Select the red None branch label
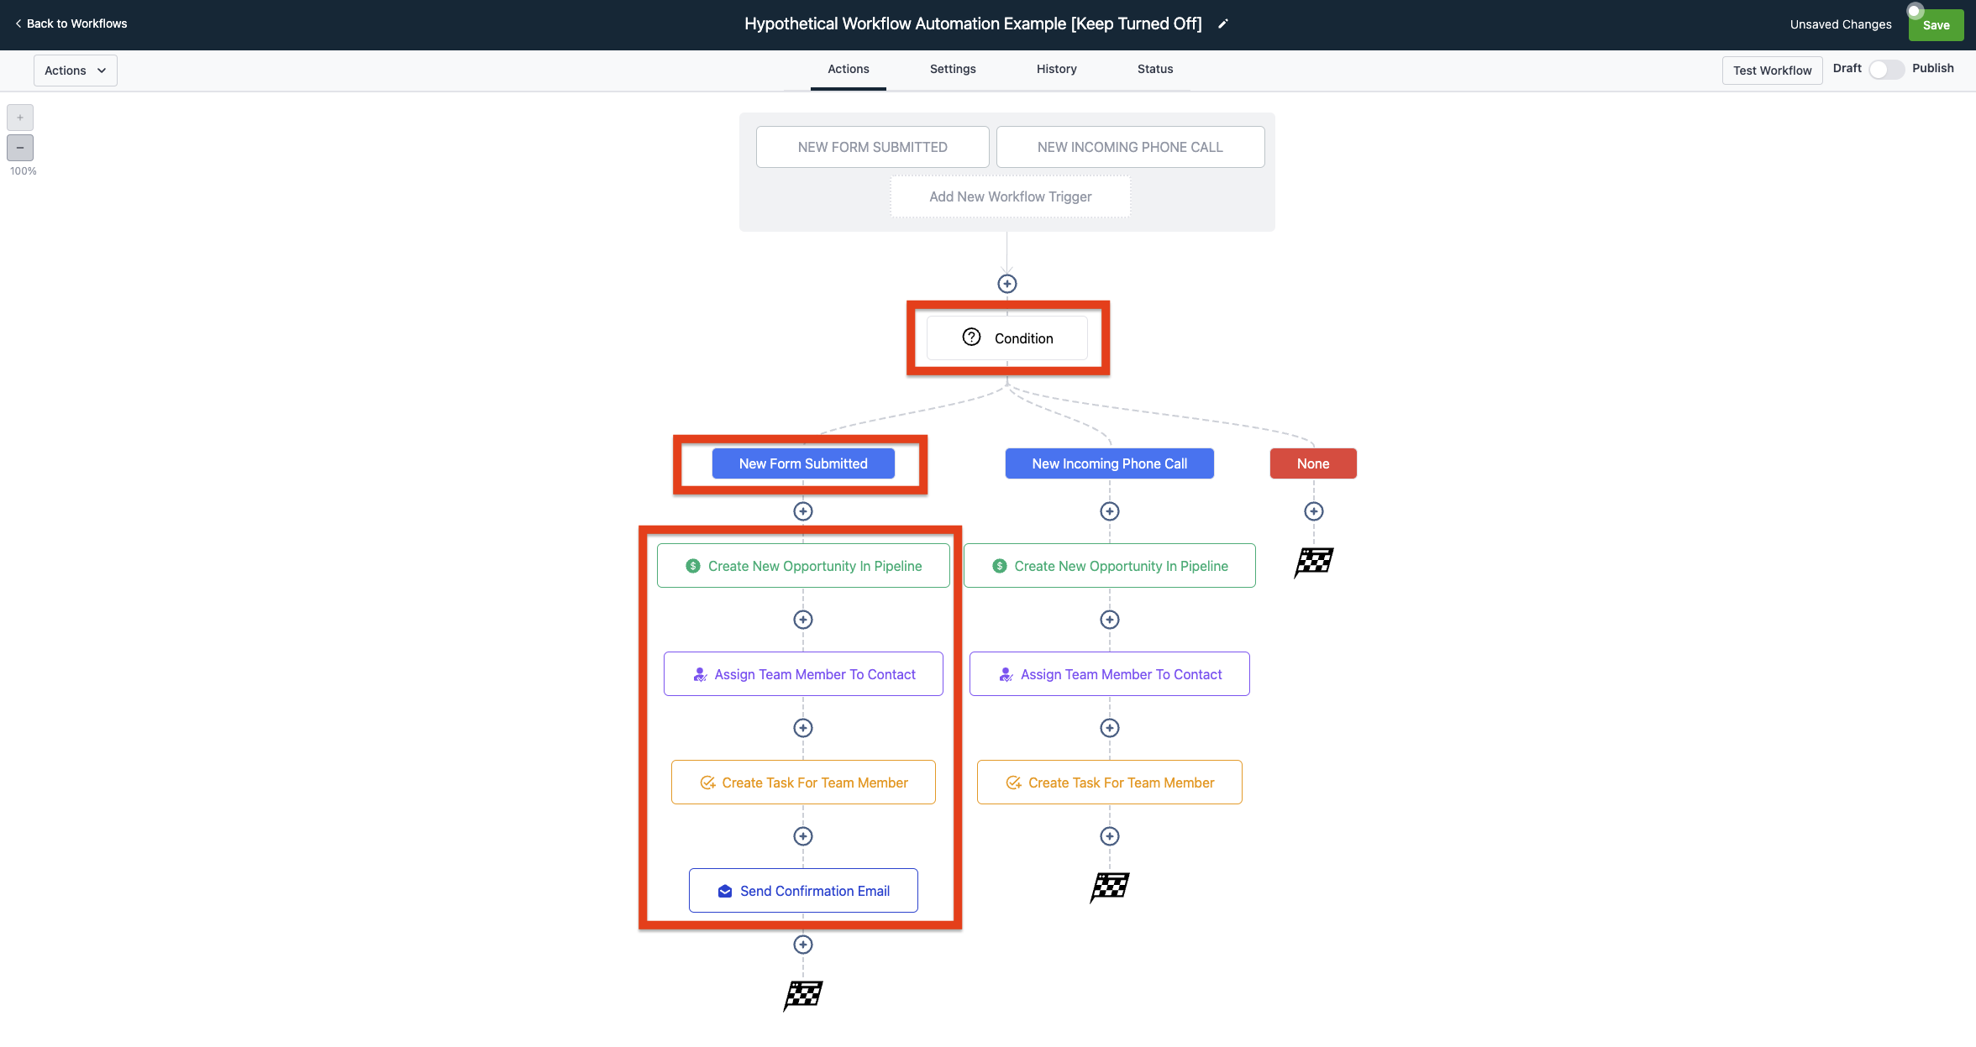 tap(1312, 463)
